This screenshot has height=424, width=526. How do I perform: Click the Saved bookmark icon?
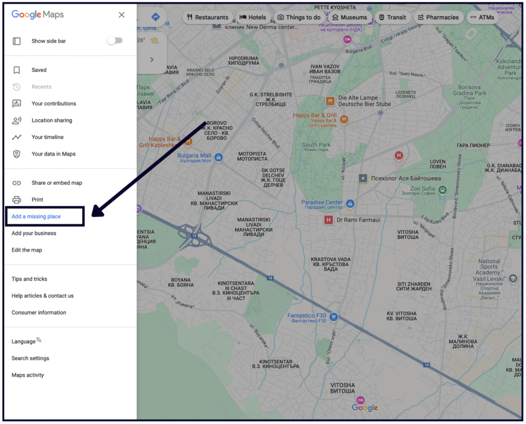[17, 70]
